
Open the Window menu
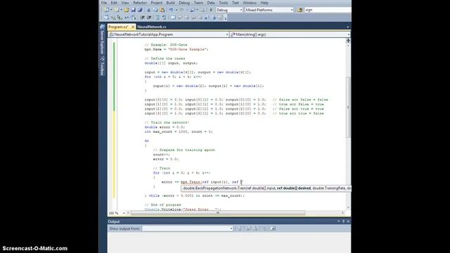(x=250, y=3)
